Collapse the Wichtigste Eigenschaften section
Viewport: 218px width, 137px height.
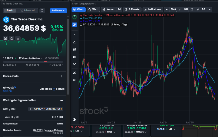62,100
